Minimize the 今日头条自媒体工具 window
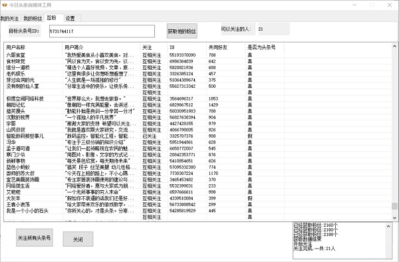The width and height of the screenshot is (399, 262). click(354, 5)
